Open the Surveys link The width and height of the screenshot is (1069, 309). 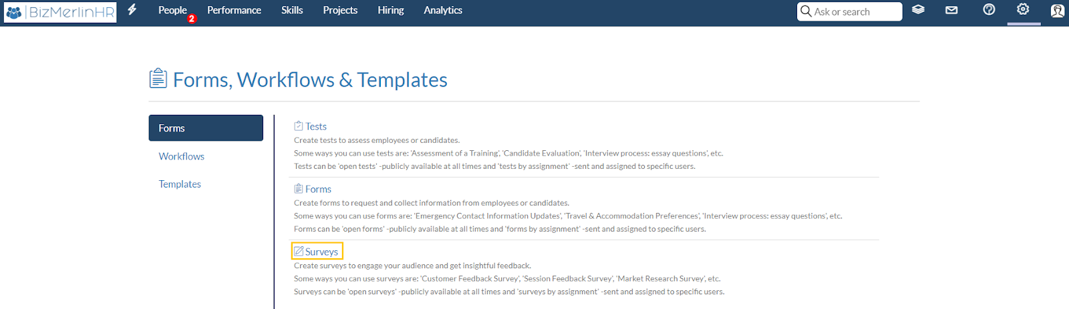[321, 252]
